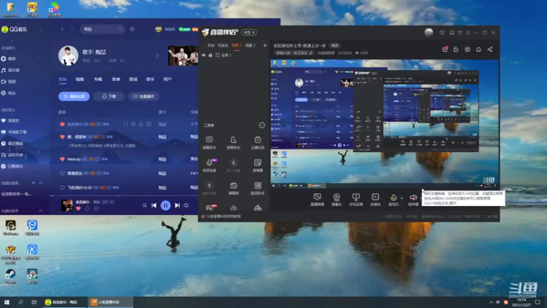The width and height of the screenshot is (547, 308).
Task: Toggle heart on the now-playing track
Action: tap(78, 209)
